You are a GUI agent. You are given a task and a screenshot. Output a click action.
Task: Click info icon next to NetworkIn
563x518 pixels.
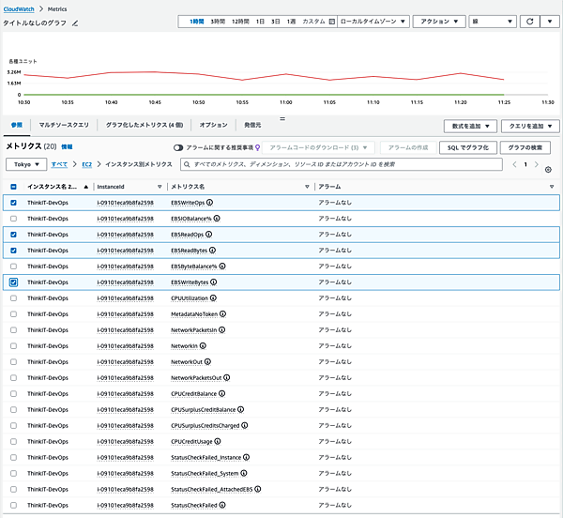[x=203, y=345]
